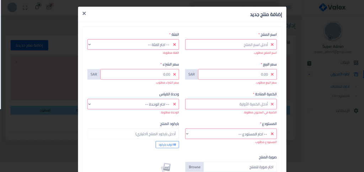This screenshot has width=364, height=172.
Task: Close the إضافة منتج جديد modal
Action: click(84, 14)
